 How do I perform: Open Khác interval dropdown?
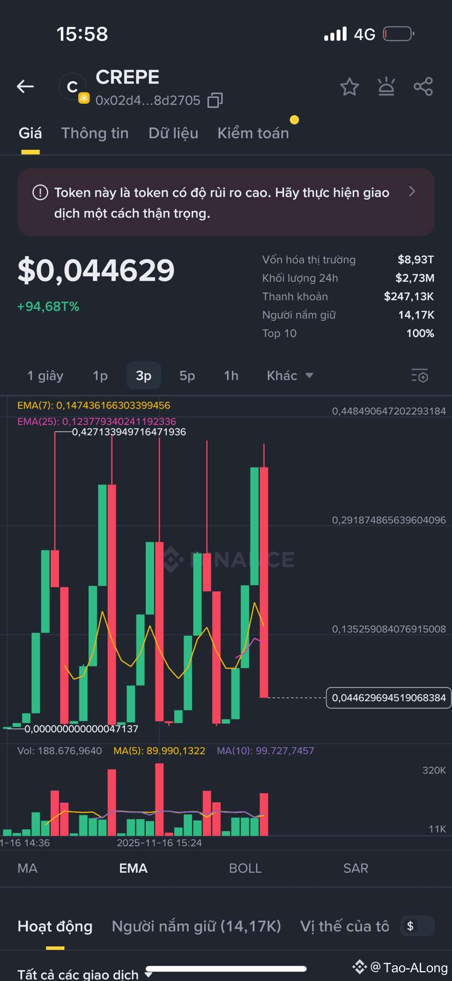(x=290, y=376)
